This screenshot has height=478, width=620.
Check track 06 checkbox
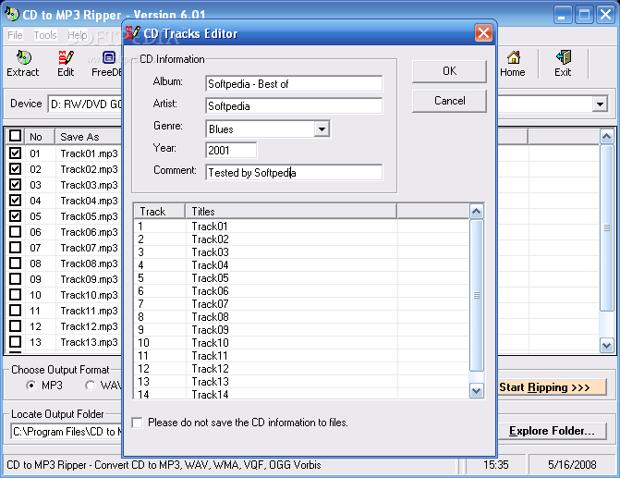15,232
